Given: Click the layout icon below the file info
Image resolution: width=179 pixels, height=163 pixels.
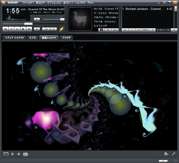Looking at the screenshot, I should click(x=115, y=30).
